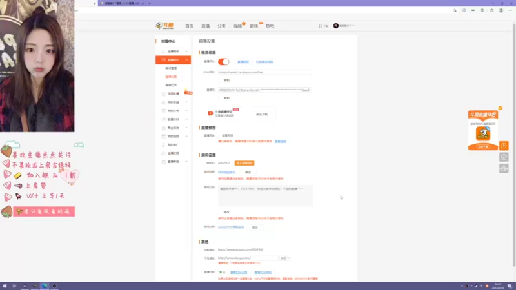The width and height of the screenshot is (516, 290).
Task: Click orange 进入直播间 button
Action: coord(244,163)
